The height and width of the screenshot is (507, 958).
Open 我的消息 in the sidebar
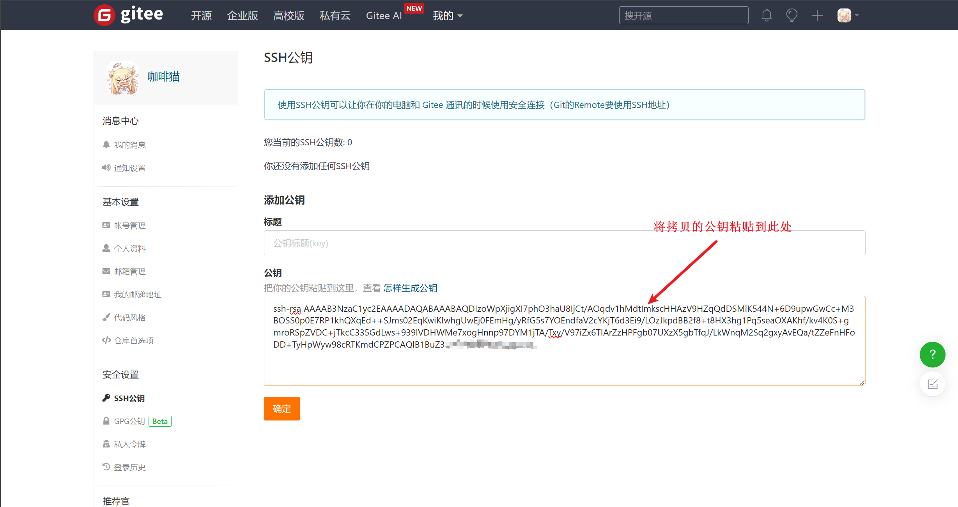(129, 145)
